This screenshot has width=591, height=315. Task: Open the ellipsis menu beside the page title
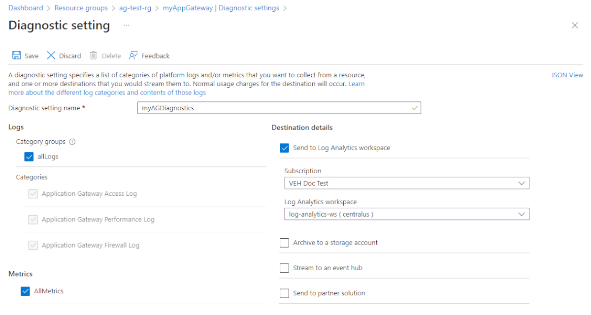pyautogui.click(x=126, y=25)
